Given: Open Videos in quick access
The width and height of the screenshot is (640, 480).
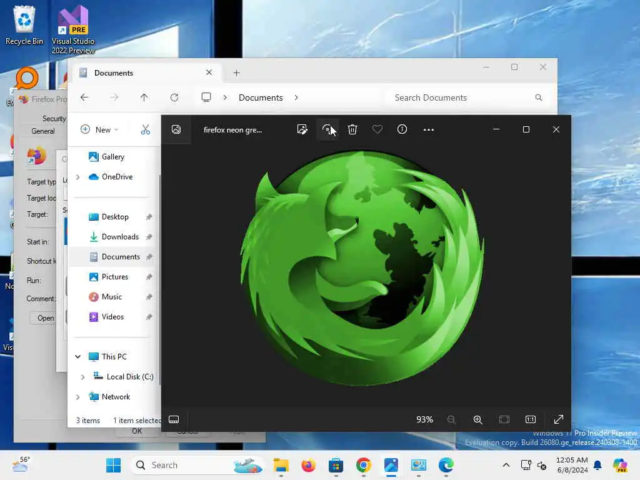Looking at the screenshot, I should 112,317.
